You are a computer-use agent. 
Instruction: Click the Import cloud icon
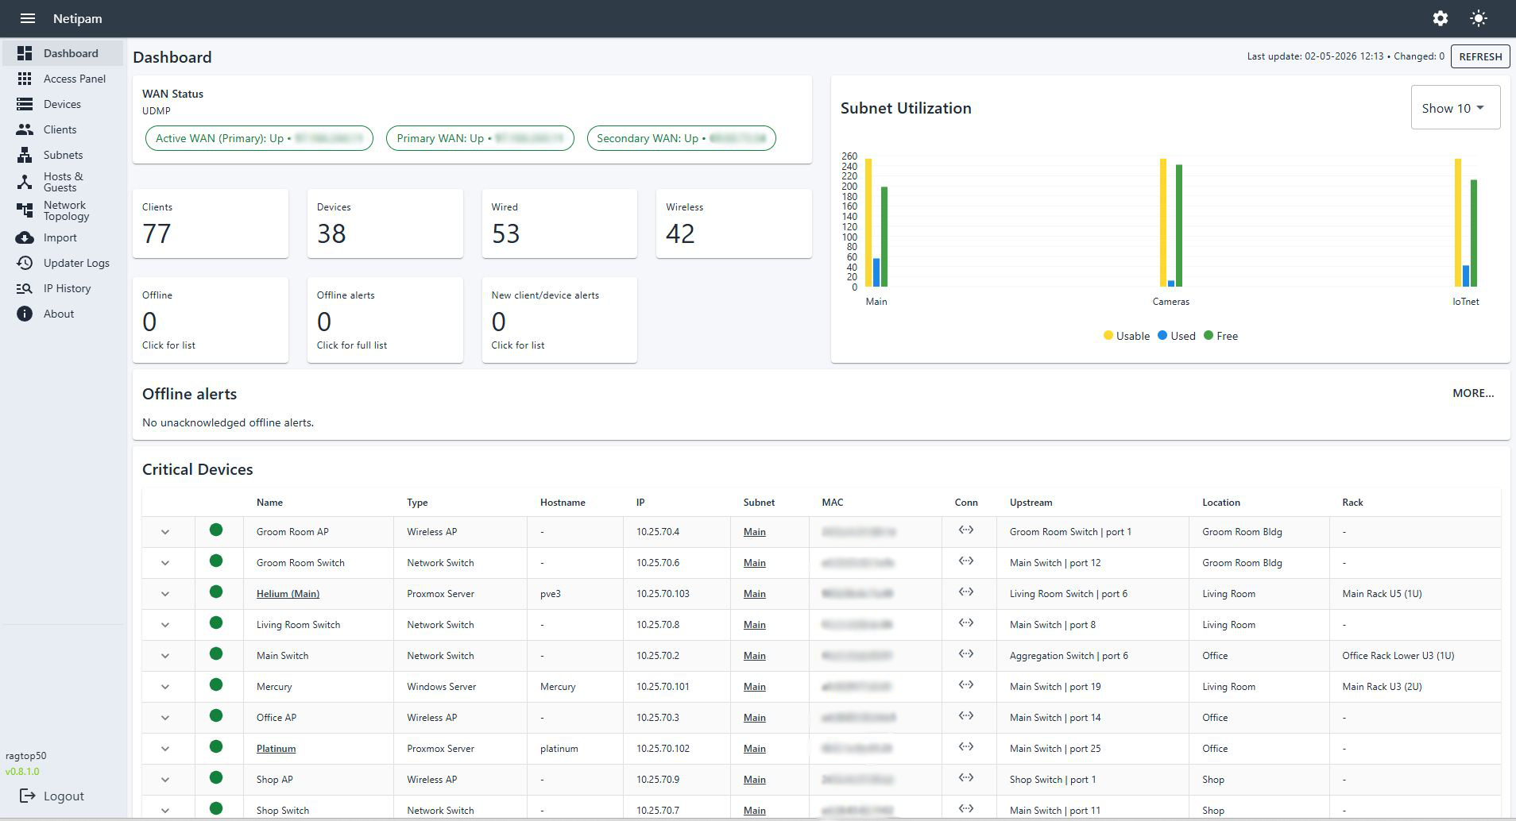pyautogui.click(x=25, y=237)
